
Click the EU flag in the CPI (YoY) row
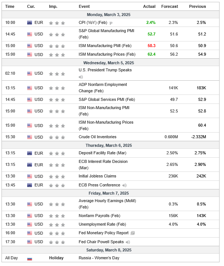tap(29, 22)
